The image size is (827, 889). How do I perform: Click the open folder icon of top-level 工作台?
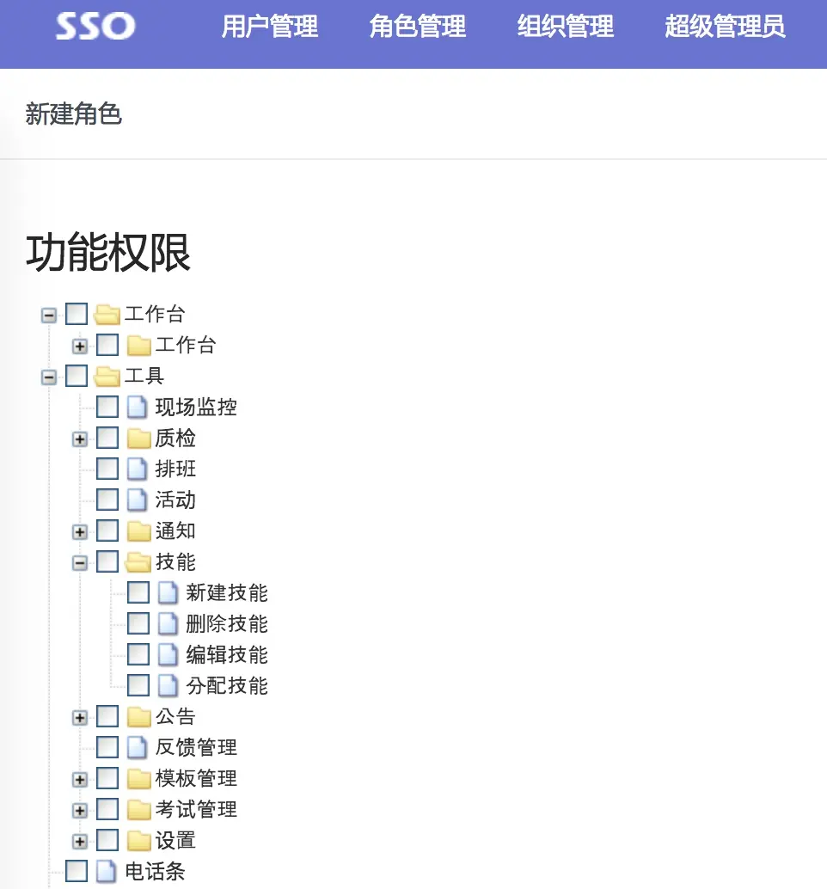click(107, 314)
